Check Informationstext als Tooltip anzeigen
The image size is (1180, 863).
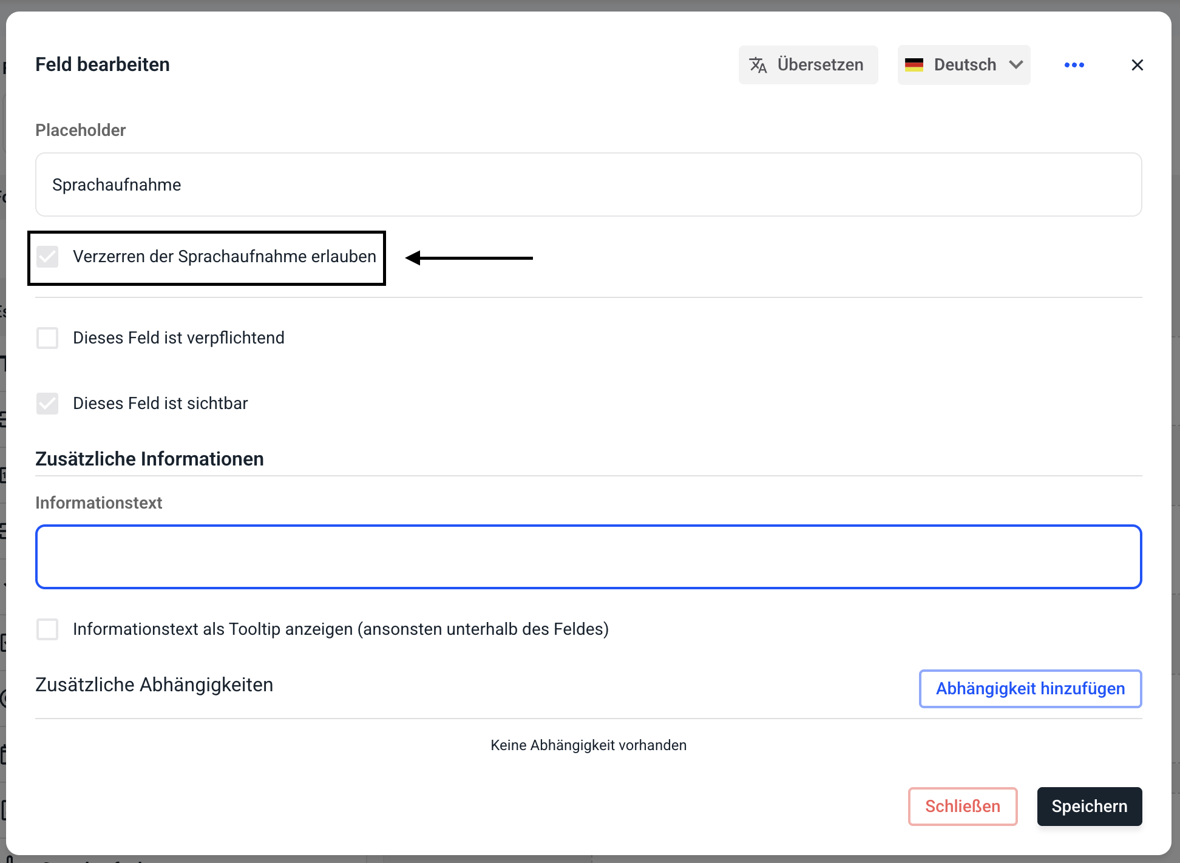click(47, 629)
